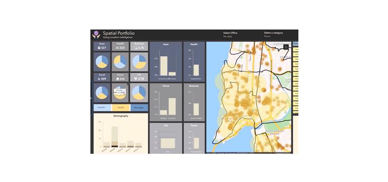This screenshot has height=182, width=388.
Task: Click the bar in Health chart
Action: [196, 70]
